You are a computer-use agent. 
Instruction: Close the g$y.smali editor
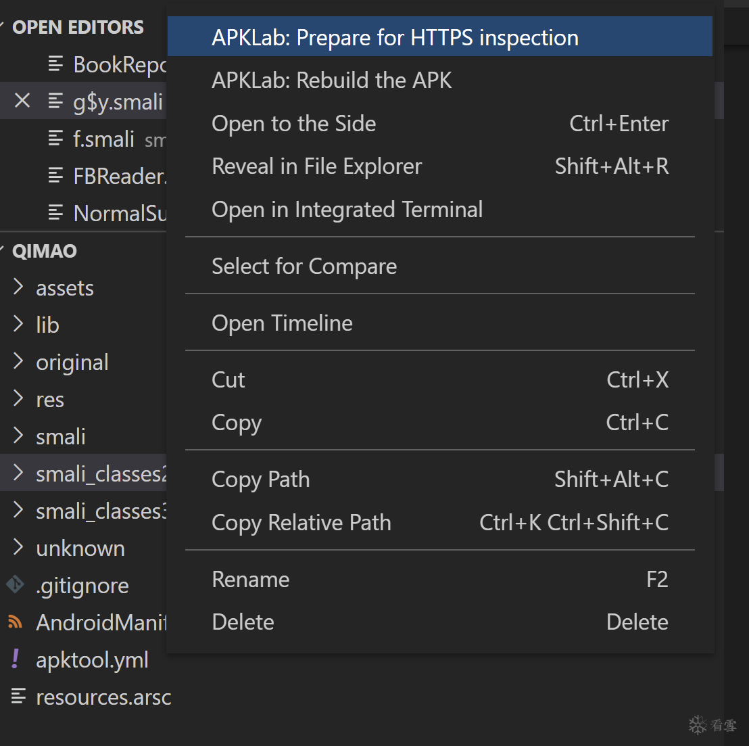click(22, 101)
